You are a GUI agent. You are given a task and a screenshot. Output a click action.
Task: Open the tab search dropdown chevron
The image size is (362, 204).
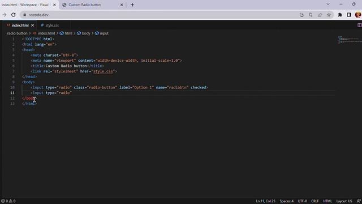pos(328,4)
